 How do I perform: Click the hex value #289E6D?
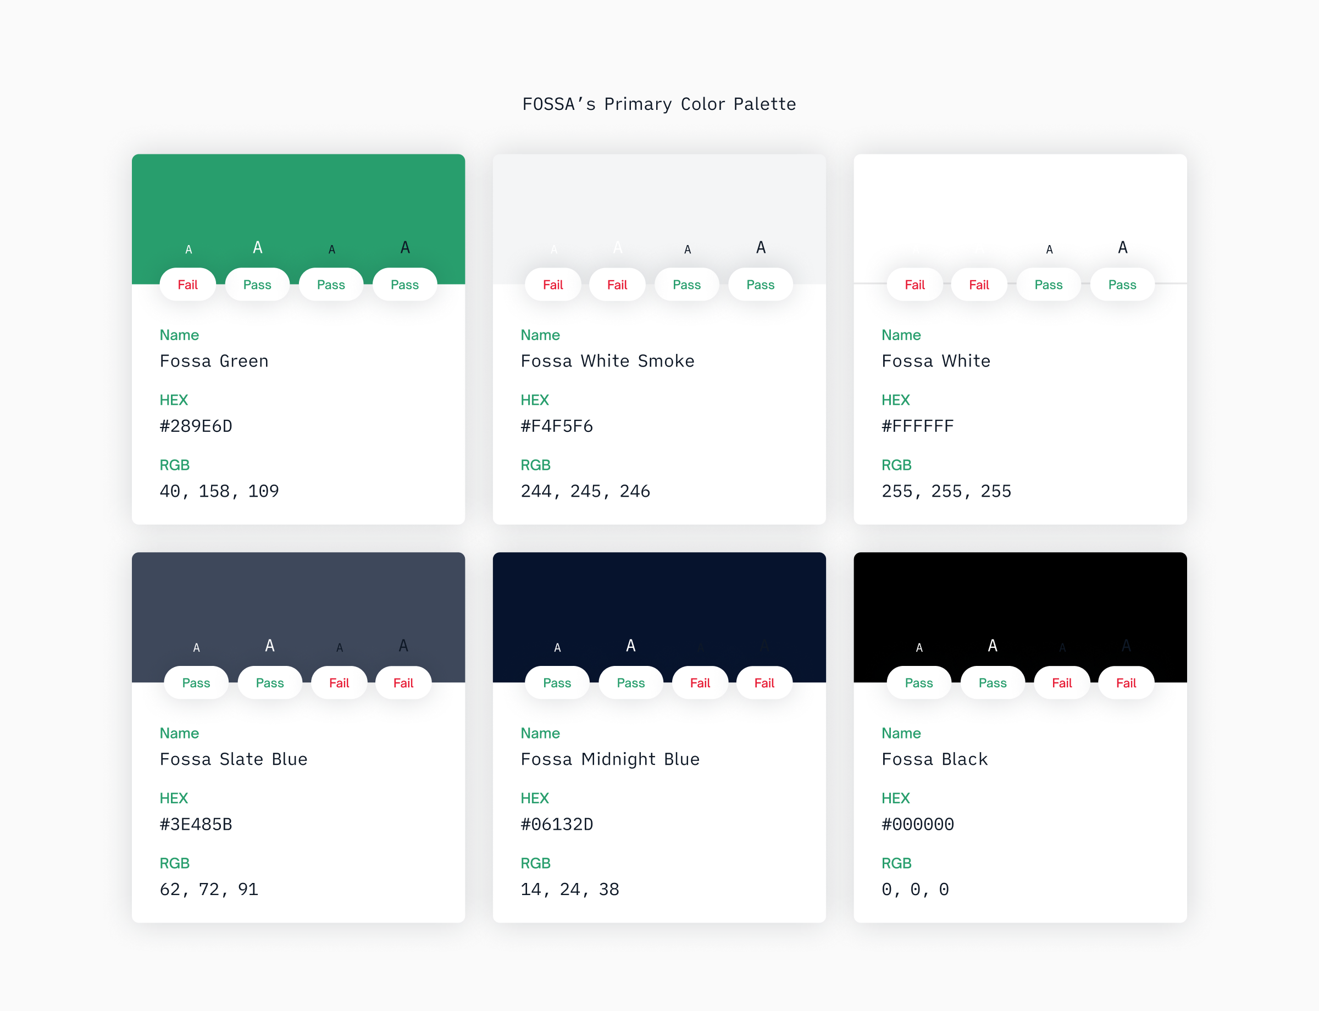(x=196, y=426)
